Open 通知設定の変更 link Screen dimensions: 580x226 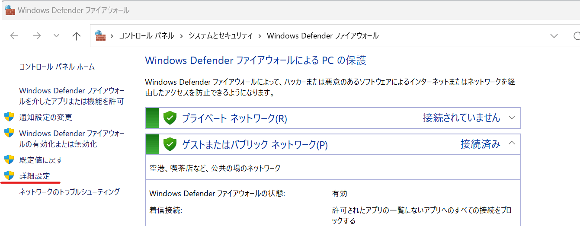[x=45, y=117]
